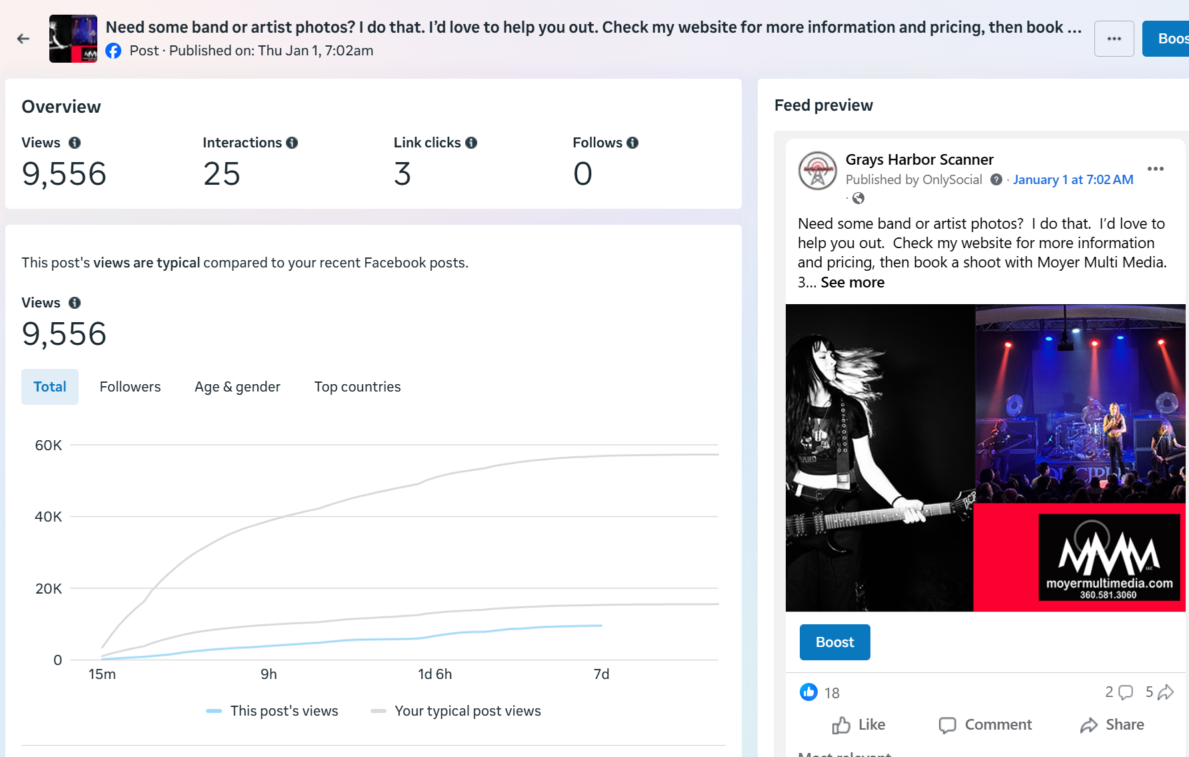1189x757 pixels.
Task: Click the January 1 at 7:02 AM link
Action: click(1073, 179)
